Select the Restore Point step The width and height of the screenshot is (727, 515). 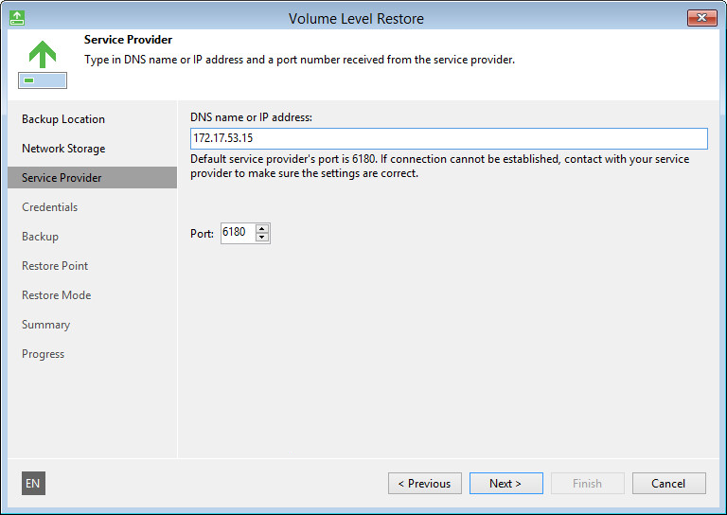(55, 266)
